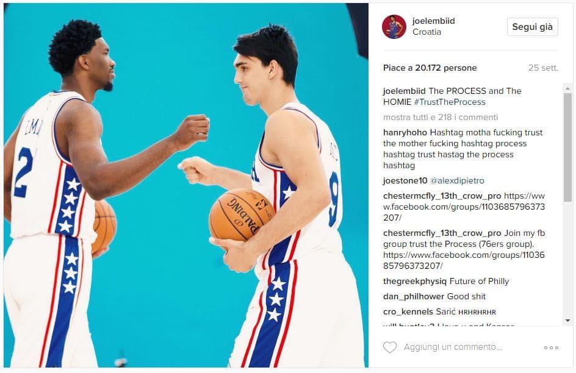Click the scrollbar up arrow in comments
This screenshot has height=373, width=576.
point(567,88)
